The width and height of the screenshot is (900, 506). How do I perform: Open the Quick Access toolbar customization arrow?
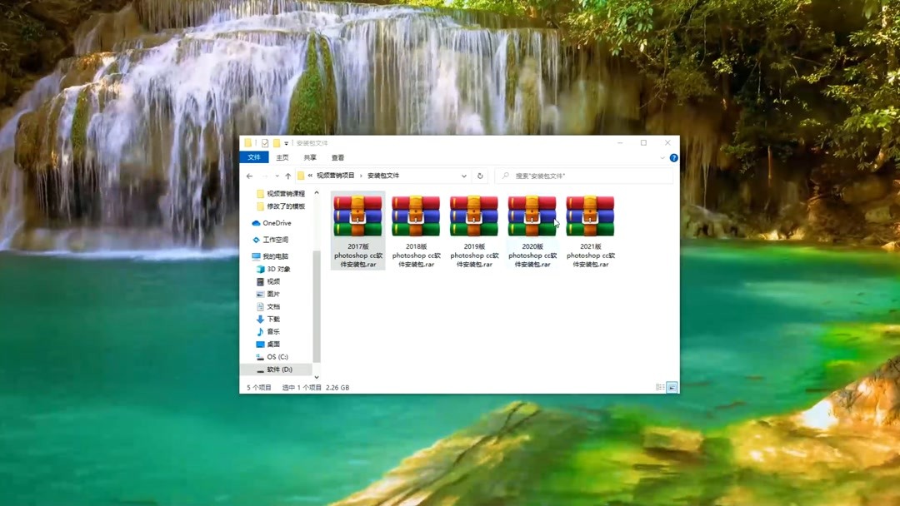coord(287,142)
